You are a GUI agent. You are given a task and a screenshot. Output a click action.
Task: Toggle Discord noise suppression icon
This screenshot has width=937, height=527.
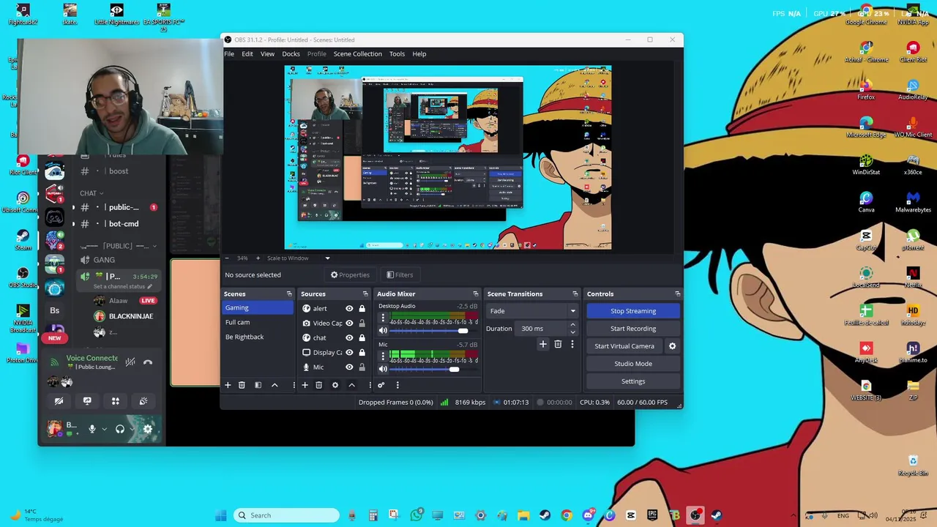pos(130,362)
